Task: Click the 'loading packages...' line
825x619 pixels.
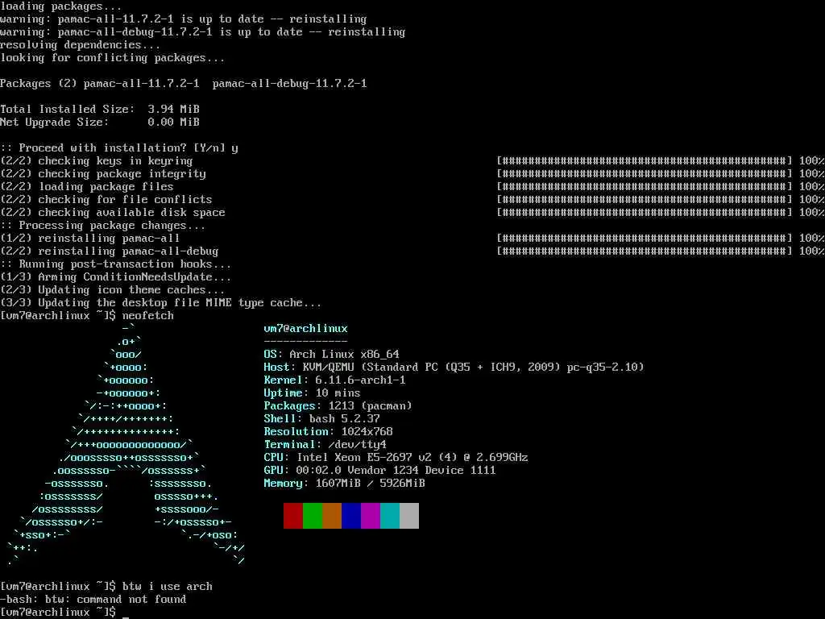Action: click(61, 6)
